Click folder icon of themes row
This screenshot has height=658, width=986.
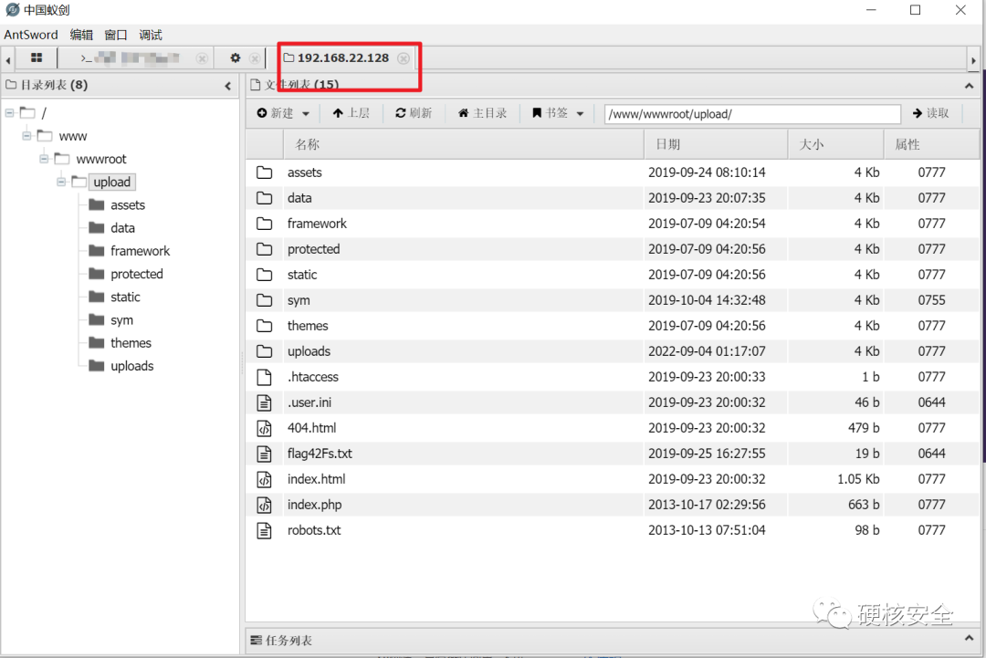coord(264,326)
